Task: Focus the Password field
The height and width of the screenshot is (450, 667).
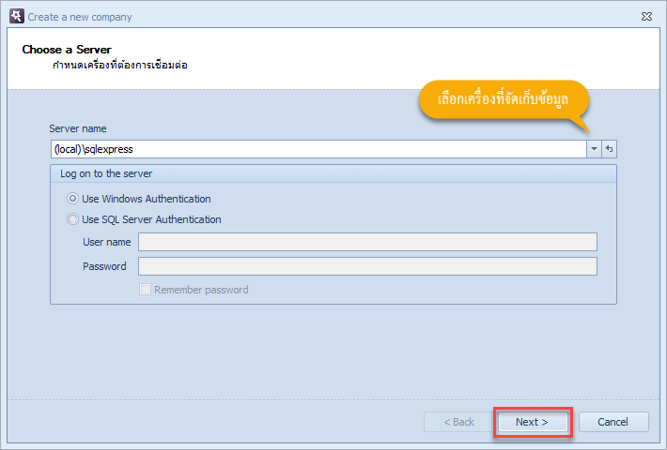Action: pos(367,266)
